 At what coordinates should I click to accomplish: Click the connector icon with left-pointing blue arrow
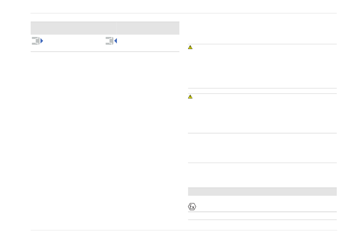[111, 41]
